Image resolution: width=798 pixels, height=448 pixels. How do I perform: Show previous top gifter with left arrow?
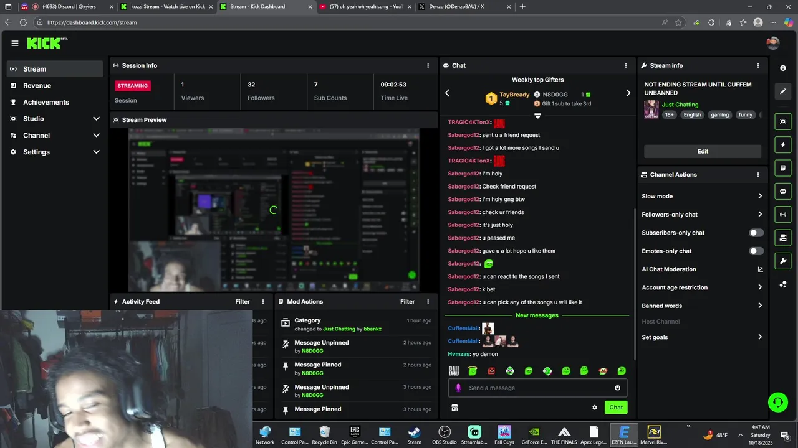447,93
